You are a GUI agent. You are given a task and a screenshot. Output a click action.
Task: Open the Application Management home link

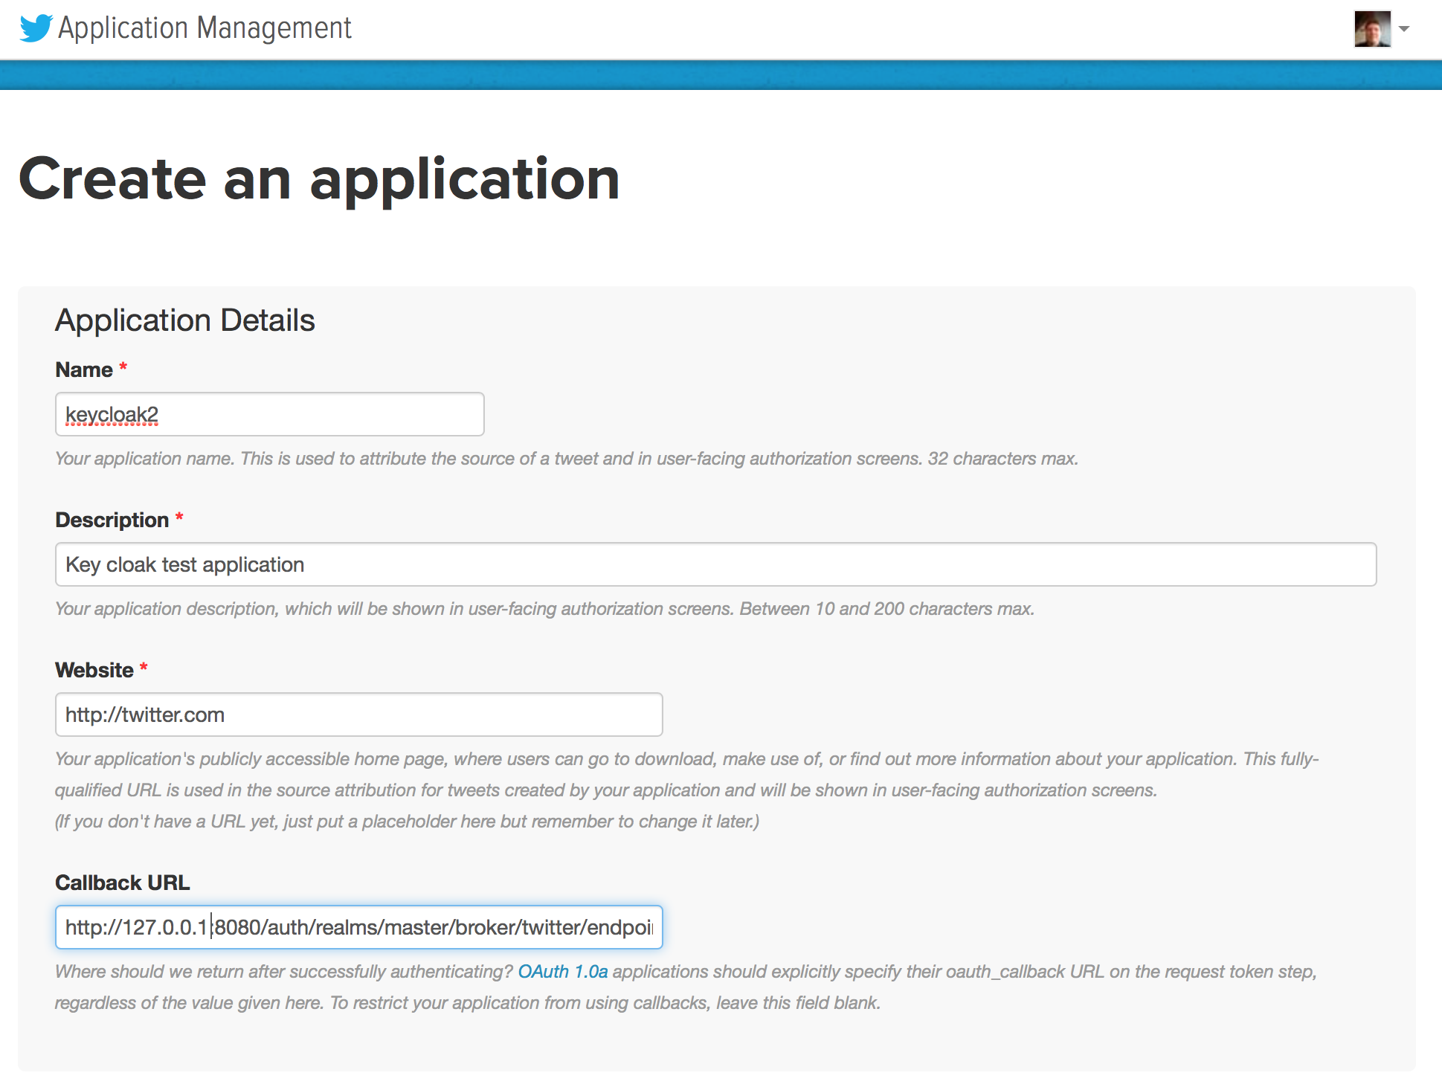[205, 28]
